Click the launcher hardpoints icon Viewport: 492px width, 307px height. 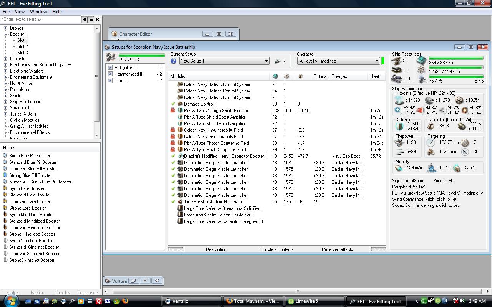[397, 69]
